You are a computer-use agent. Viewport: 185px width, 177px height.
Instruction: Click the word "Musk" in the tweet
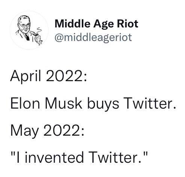tap(63, 104)
